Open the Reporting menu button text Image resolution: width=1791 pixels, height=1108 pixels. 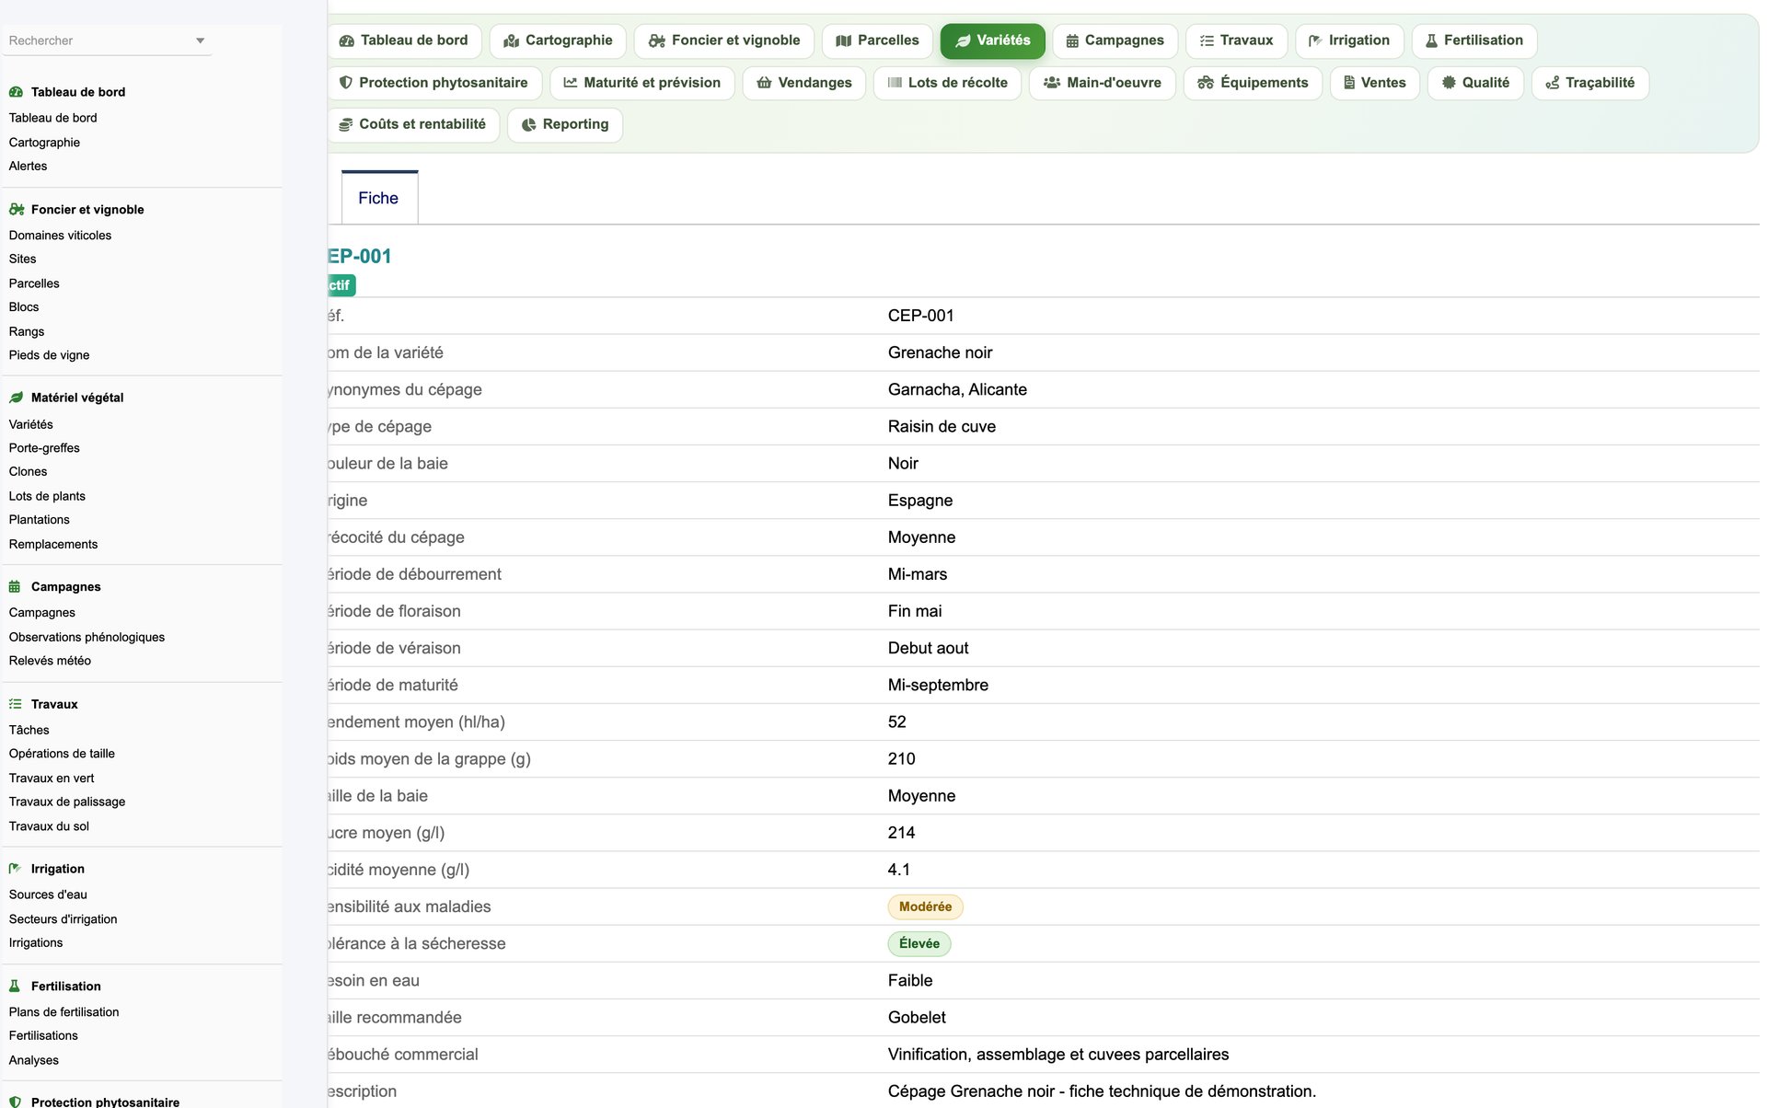click(575, 124)
